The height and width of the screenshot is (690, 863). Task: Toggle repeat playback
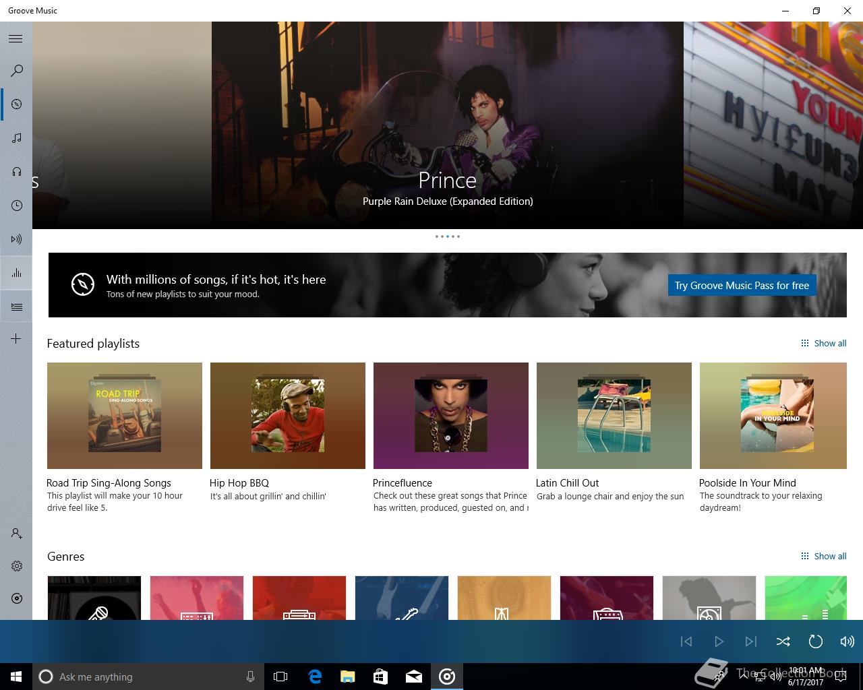pos(815,641)
